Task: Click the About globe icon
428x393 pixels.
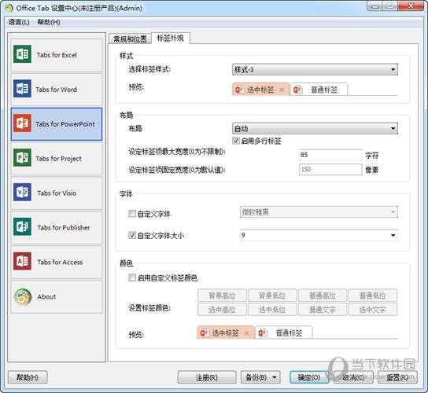Action: pos(23,297)
